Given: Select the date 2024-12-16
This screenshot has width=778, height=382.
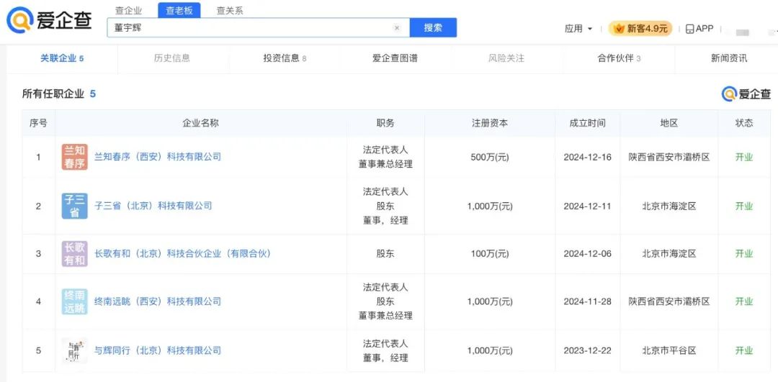Looking at the screenshot, I should pyautogui.click(x=588, y=158).
